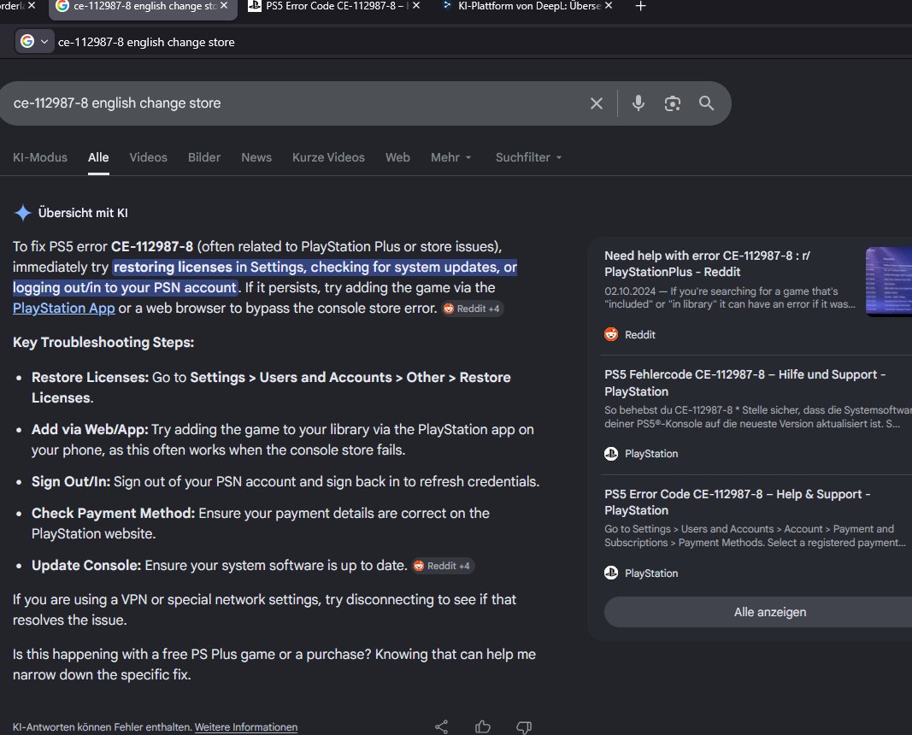Open the Videos results tab
Image resolution: width=912 pixels, height=735 pixels.
click(149, 157)
